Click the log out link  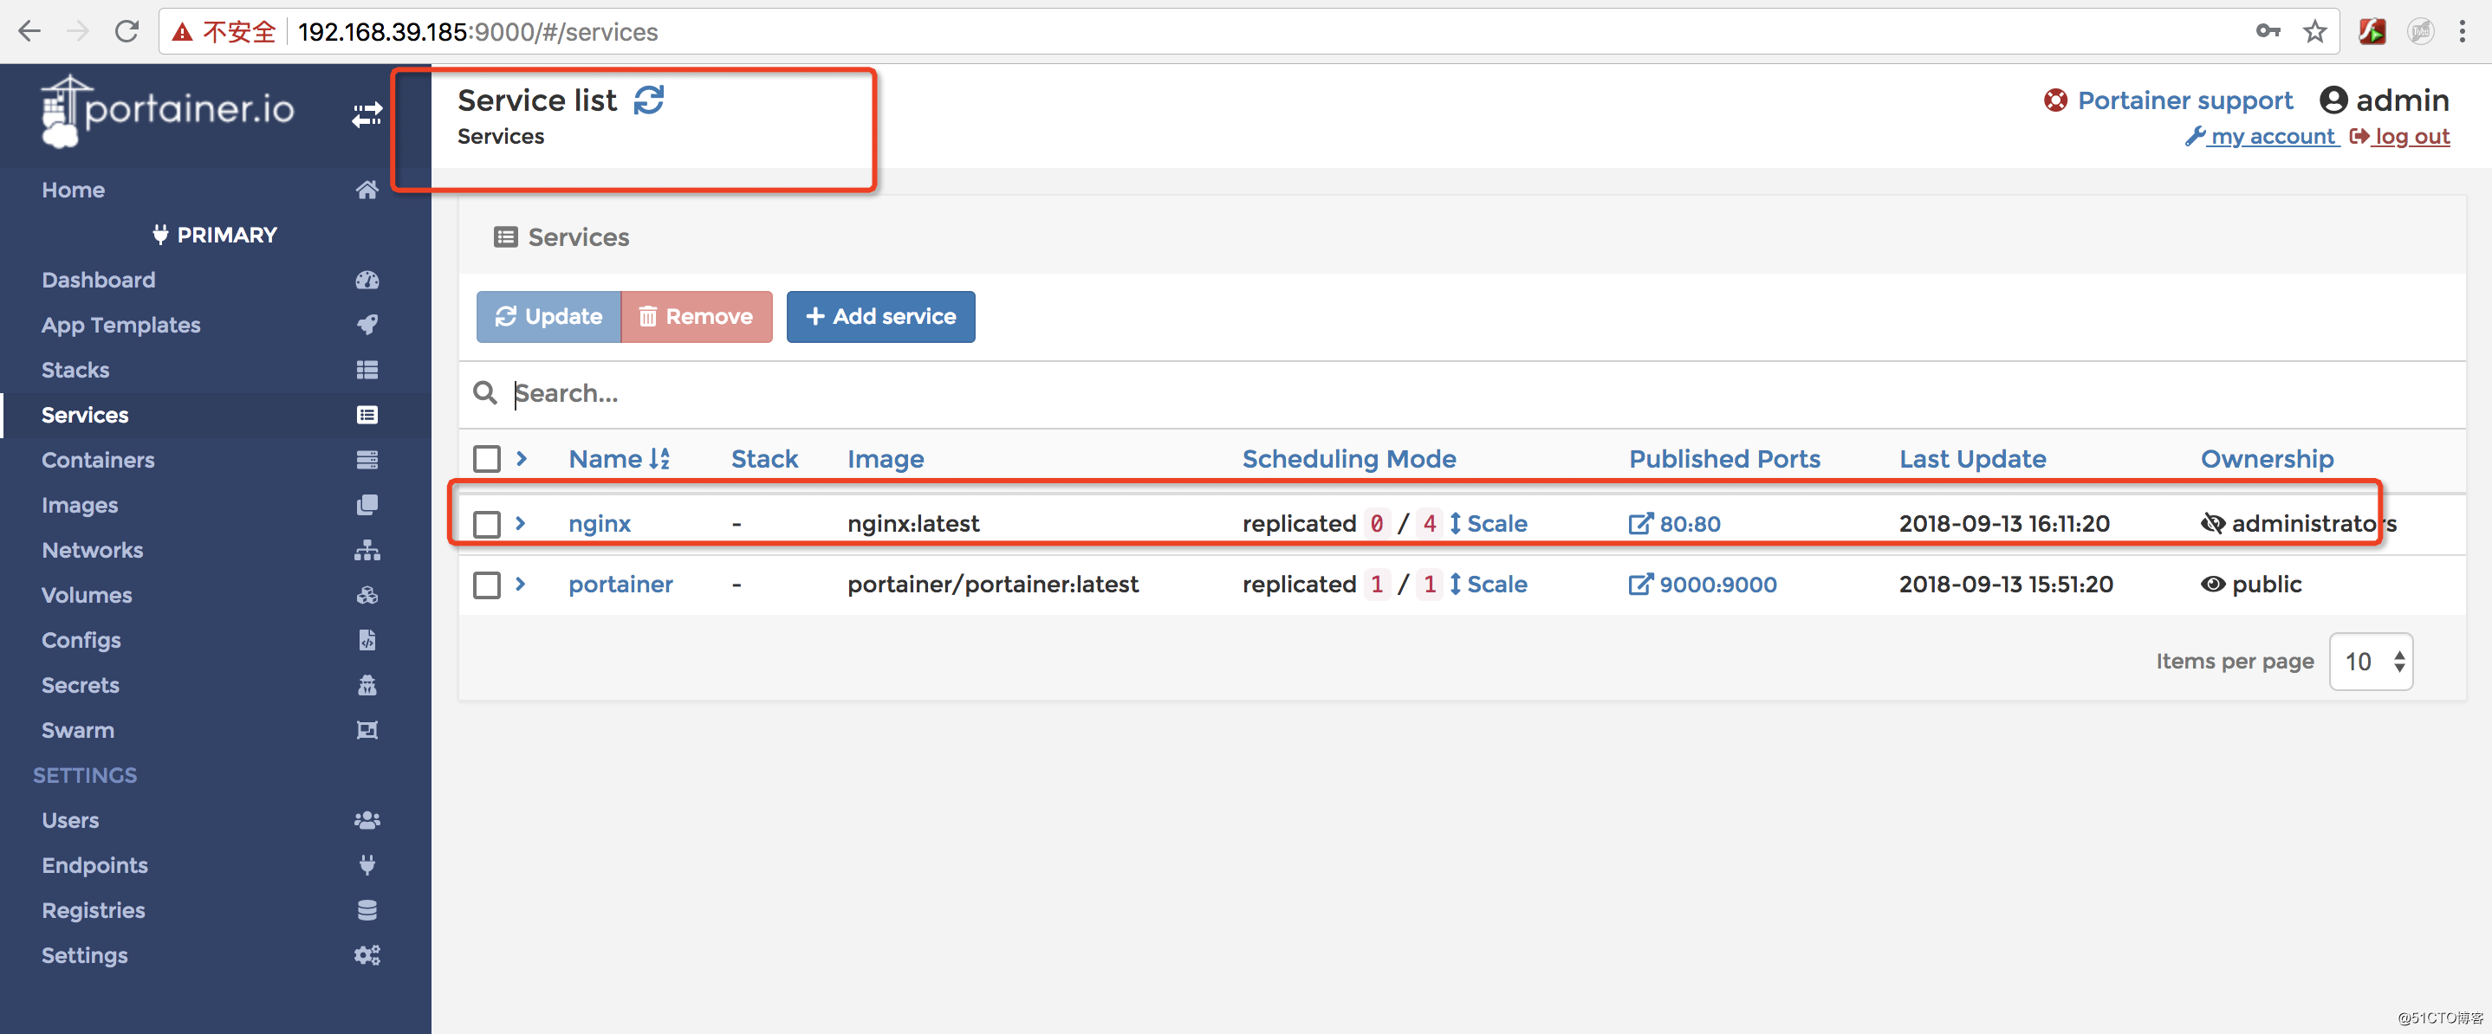[2400, 136]
